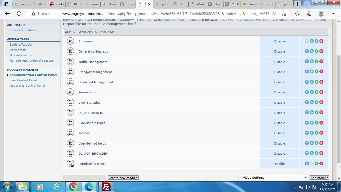This screenshot has height=192, width=341.
Task: Open Extensions link in breadcrumb
Action: (x=84, y=32)
